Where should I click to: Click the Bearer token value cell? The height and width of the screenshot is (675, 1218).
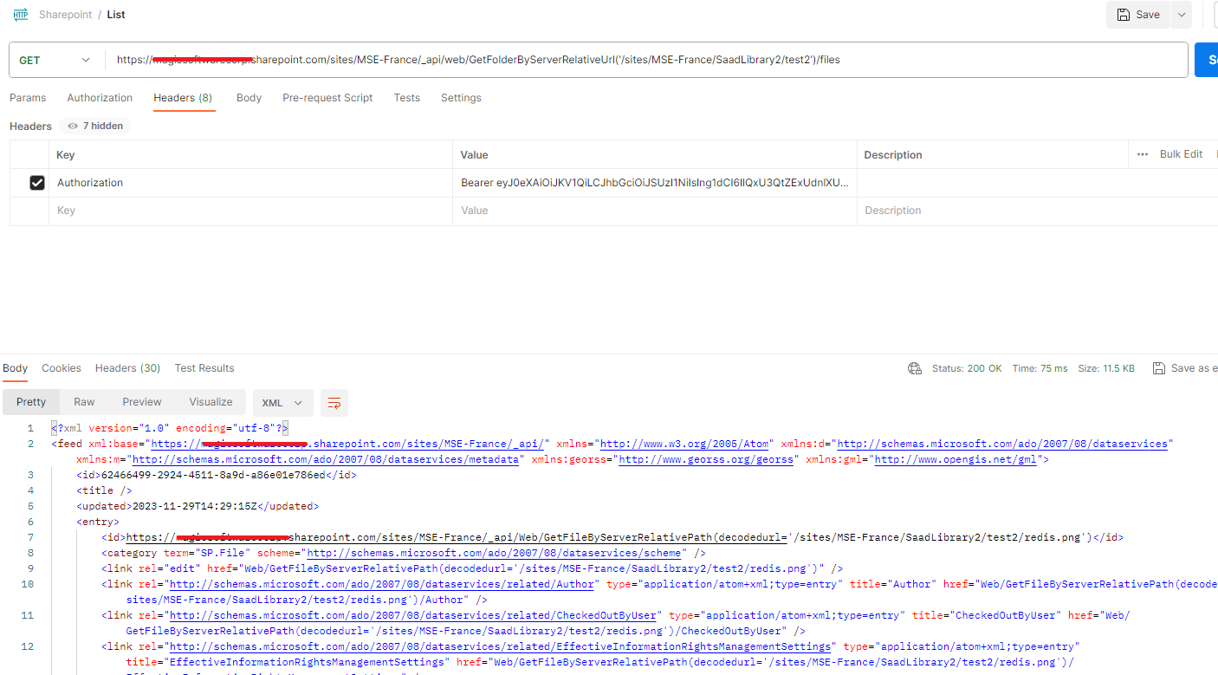(x=655, y=183)
